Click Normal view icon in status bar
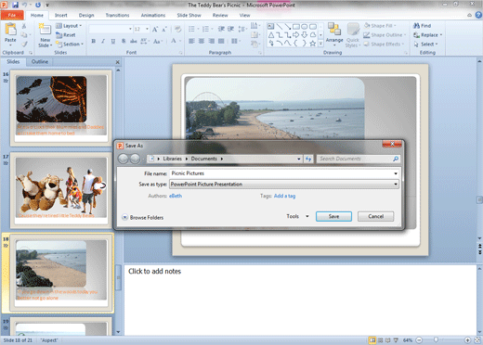Image resolution: width=483 pixels, height=345 pixels. point(372,340)
